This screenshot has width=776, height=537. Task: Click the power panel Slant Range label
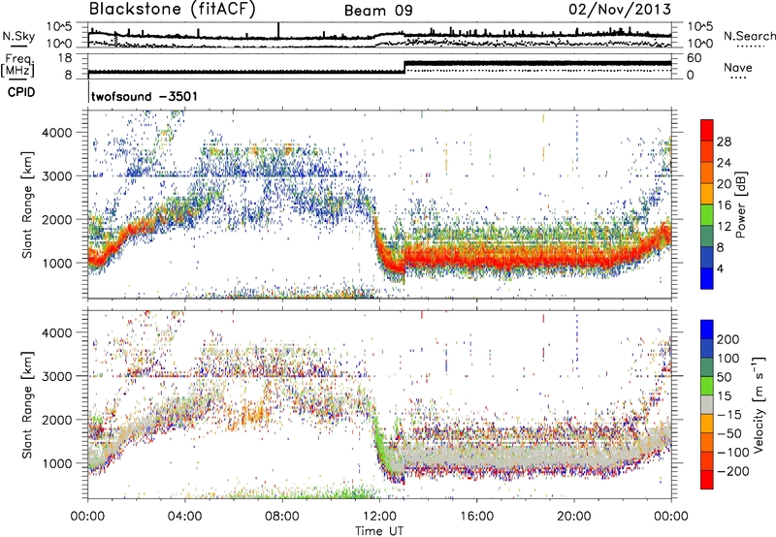27,205
